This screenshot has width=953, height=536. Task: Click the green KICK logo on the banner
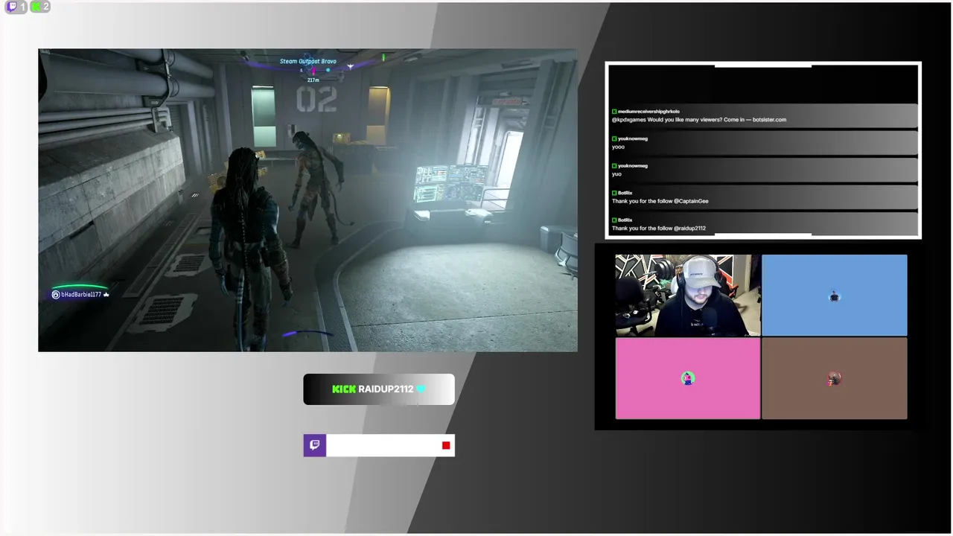tap(344, 389)
